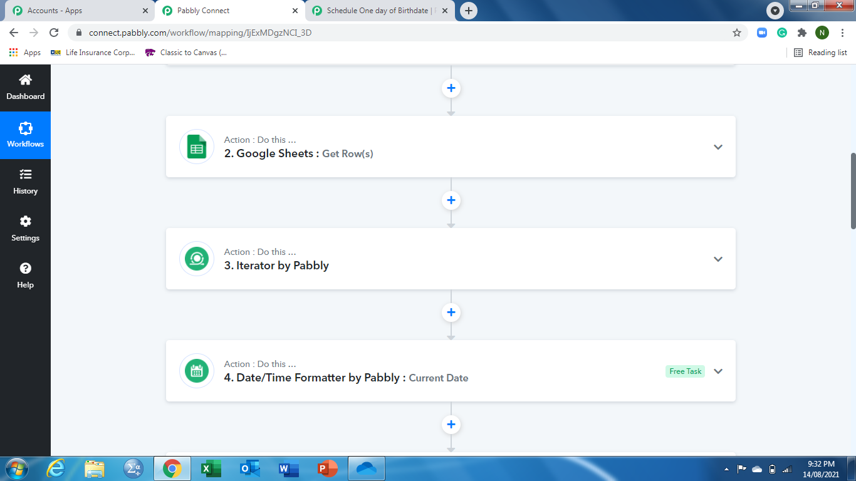Screen dimensions: 856x481
Task: Add a step between Google Sheets and Iterator
Action: pos(451,200)
